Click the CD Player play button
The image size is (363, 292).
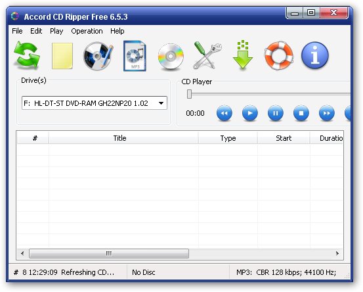(x=250, y=113)
